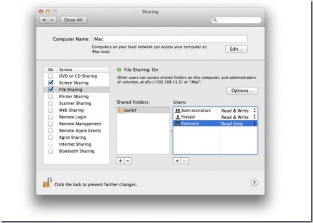Enable Scanner Sharing checkbox
The height and width of the screenshot is (223, 313).
click(51, 103)
